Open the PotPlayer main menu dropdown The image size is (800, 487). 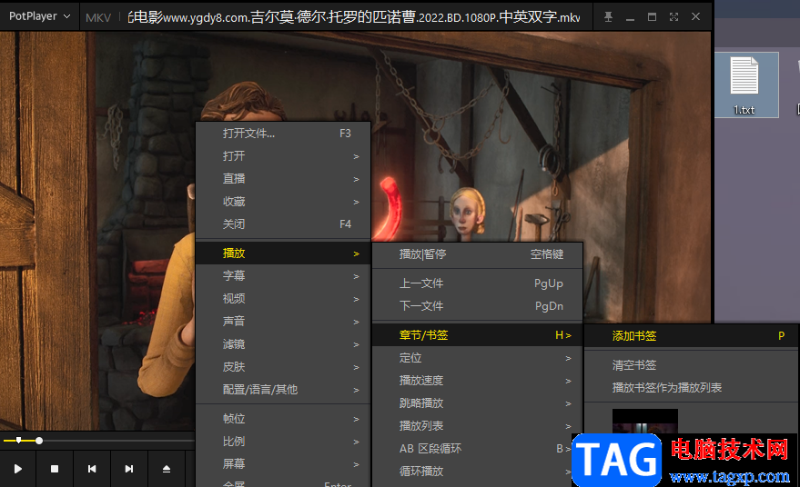[39, 16]
